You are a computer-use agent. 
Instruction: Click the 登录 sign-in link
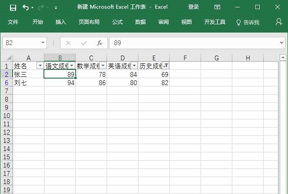(x=194, y=7)
